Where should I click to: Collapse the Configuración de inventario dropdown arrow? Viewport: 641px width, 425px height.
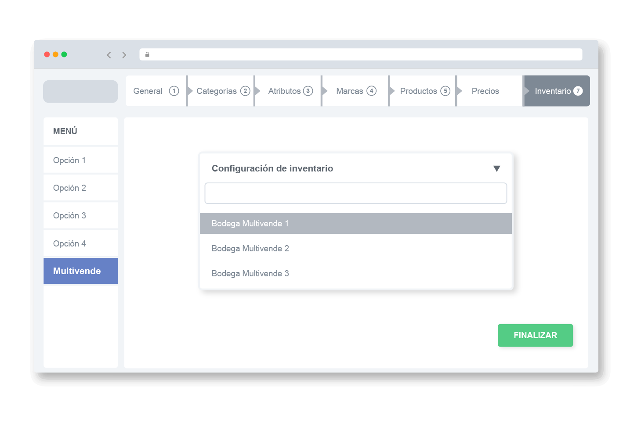point(497,168)
